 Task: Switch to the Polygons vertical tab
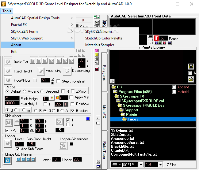104,73
